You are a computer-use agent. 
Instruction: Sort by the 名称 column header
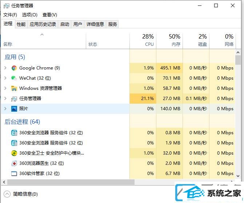coord(44,41)
